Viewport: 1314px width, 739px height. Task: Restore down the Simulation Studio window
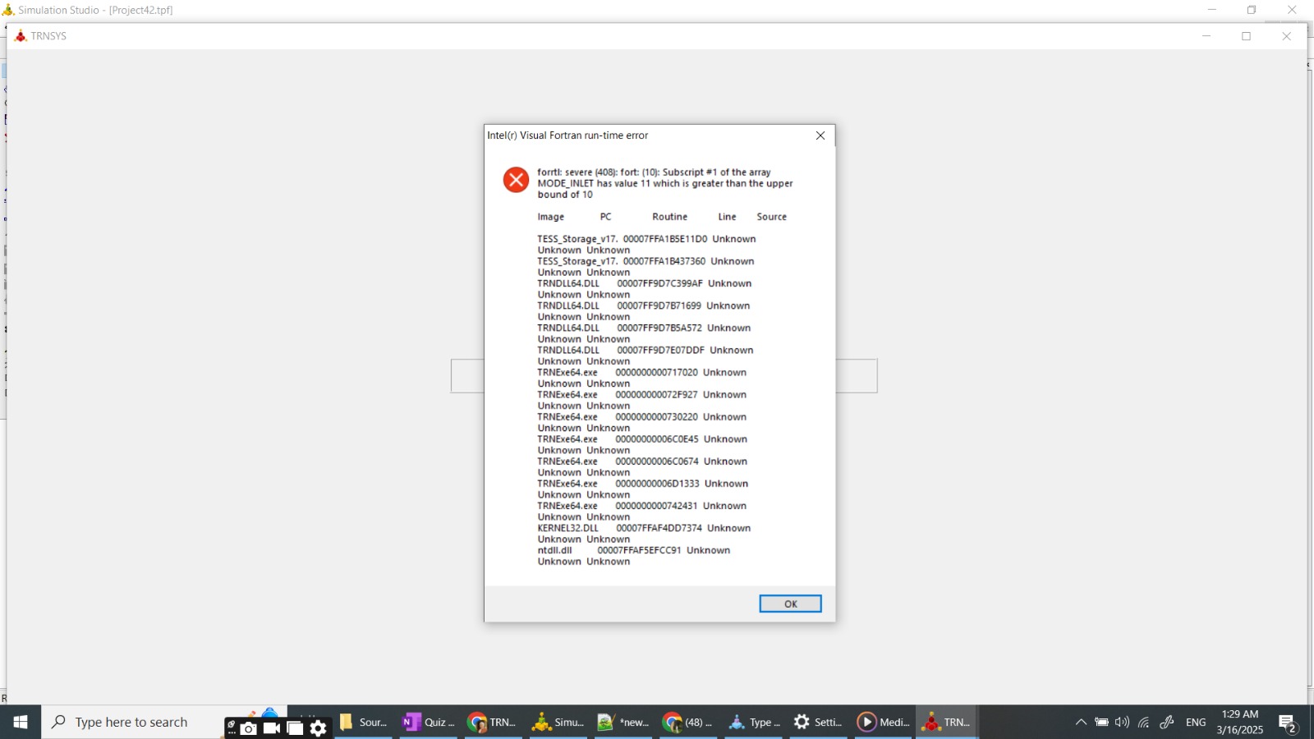click(1252, 10)
